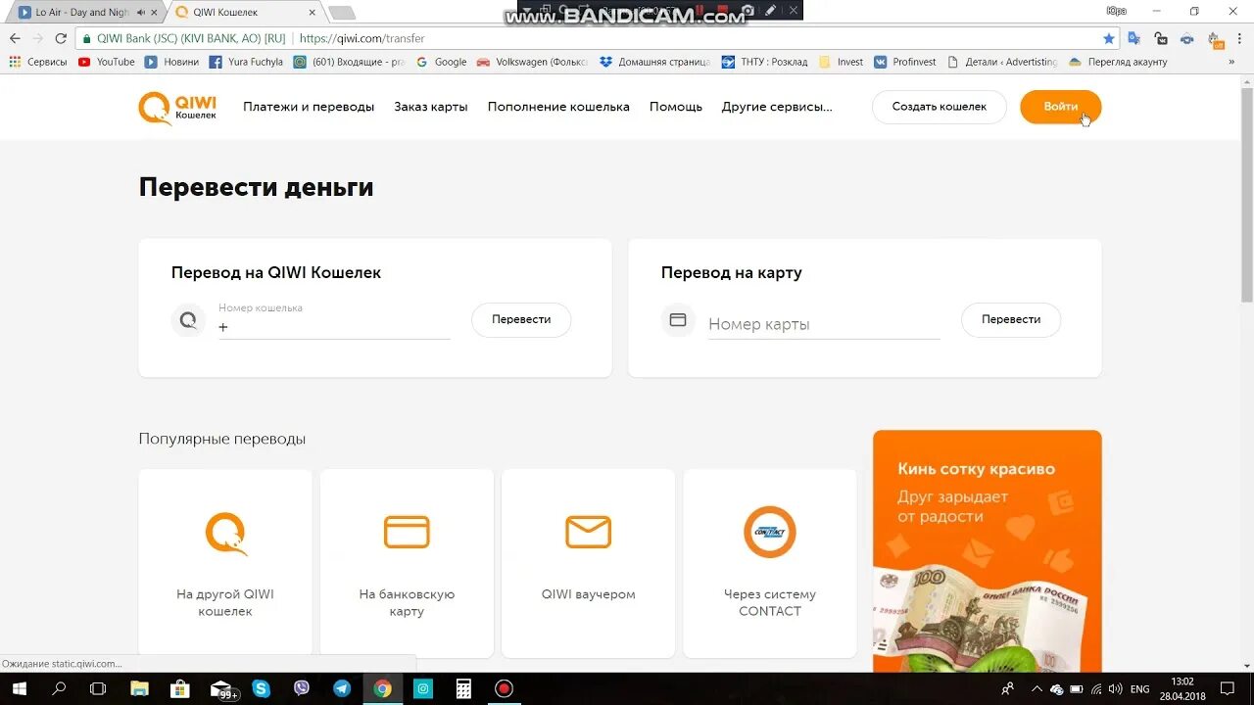Screen dimensions: 1254x705
Task: Click the Создать кошелек button
Action: pyautogui.click(x=940, y=107)
